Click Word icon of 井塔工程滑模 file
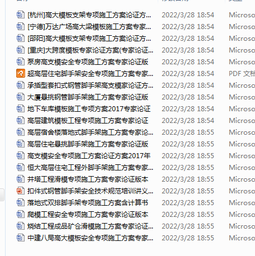 coord(21,179)
